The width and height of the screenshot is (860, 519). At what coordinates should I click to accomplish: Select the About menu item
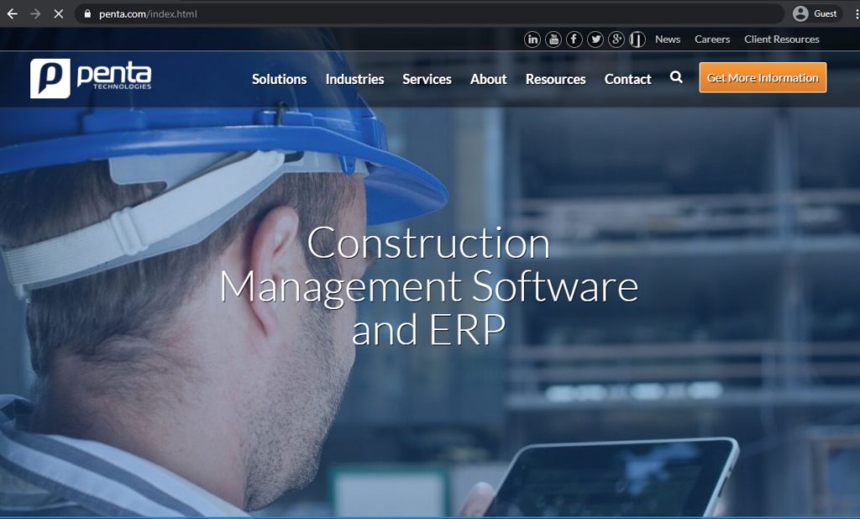coord(488,78)
